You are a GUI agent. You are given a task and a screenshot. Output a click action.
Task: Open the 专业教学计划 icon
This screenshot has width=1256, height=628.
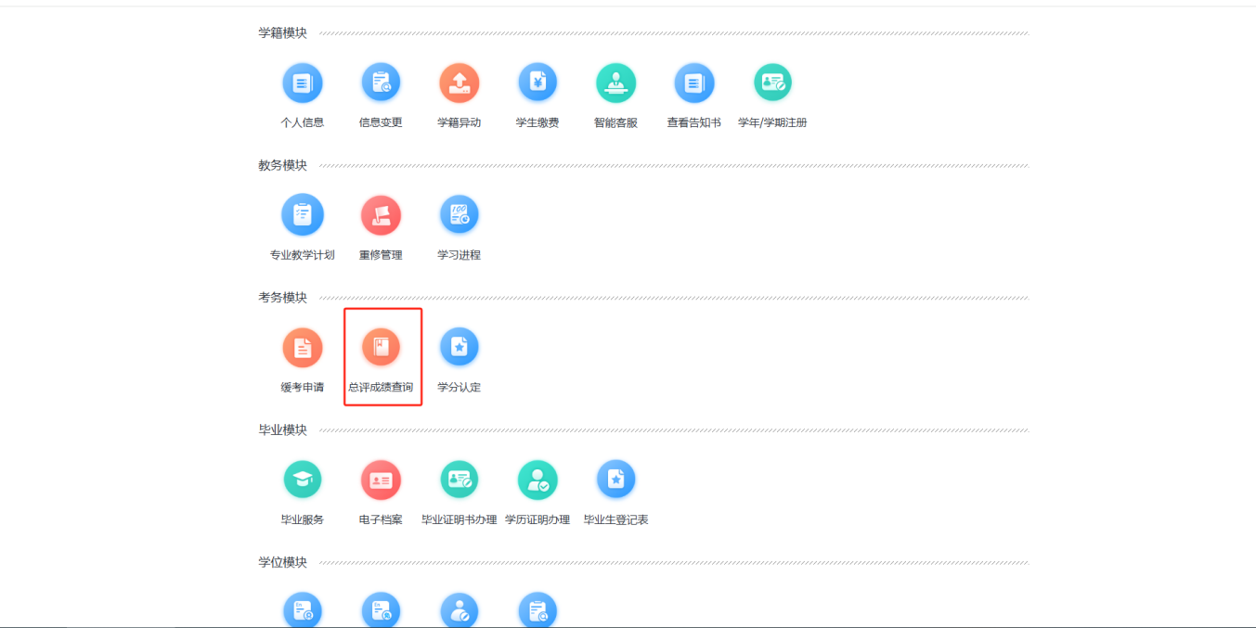click(x=302, y=215)
